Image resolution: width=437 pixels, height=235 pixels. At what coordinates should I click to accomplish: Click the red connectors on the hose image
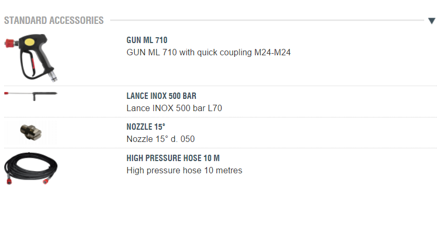tap(9, 180)
